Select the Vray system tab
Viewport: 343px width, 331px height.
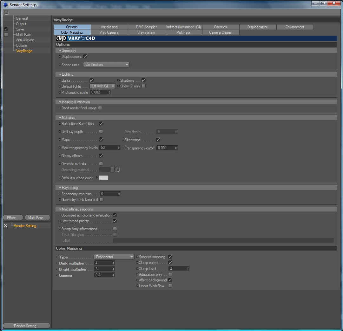click(x=147, y=32)
